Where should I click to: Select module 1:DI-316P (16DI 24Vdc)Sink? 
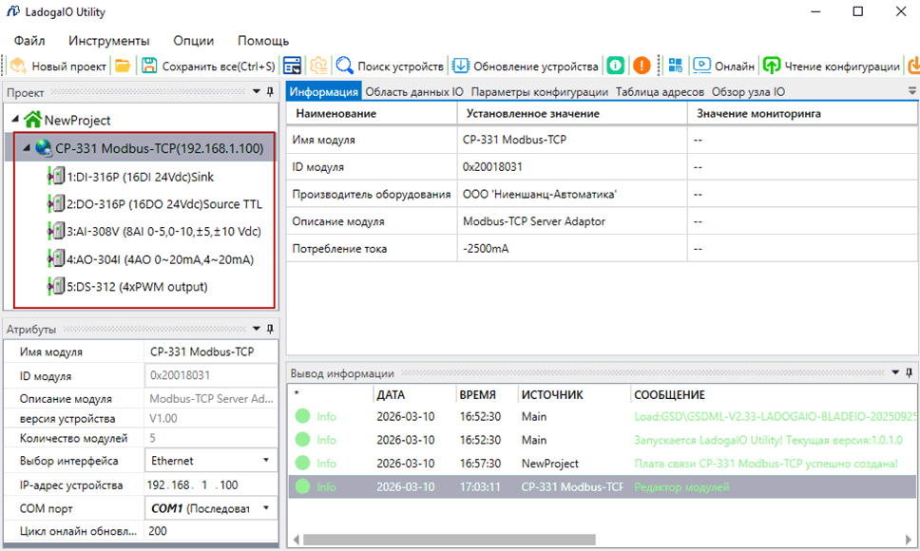point(140,177)
